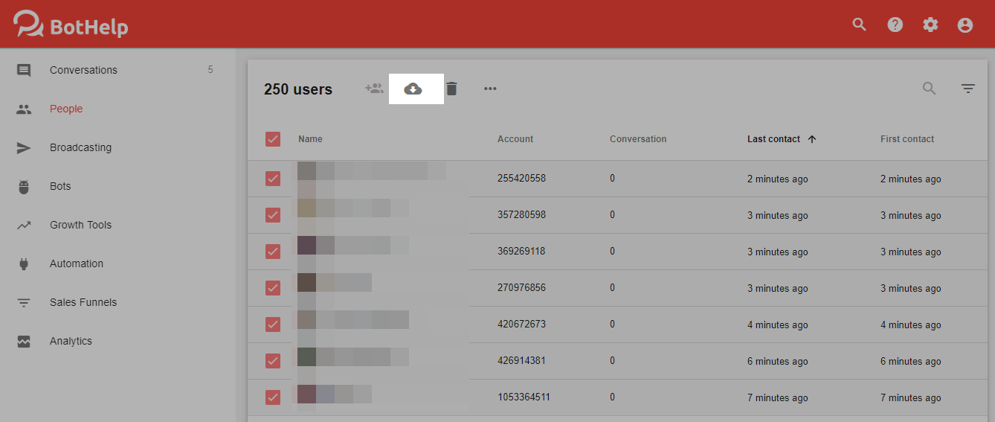Image resolution: width=995 pixels, height=422 pixels.
Task: Open the user account profile icon
Action: pyautogui.click(x=965, y=25)
